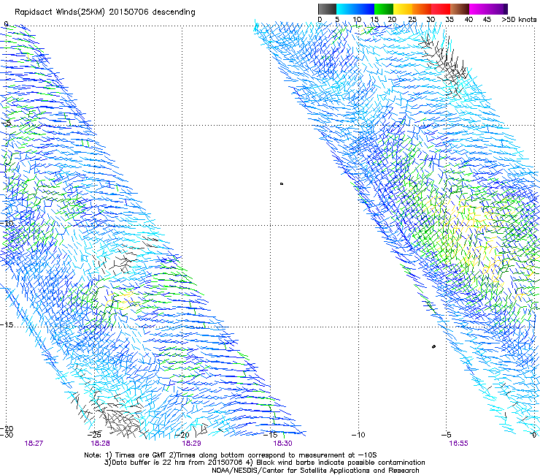Click the first note line about GMT times

[231, 455]
